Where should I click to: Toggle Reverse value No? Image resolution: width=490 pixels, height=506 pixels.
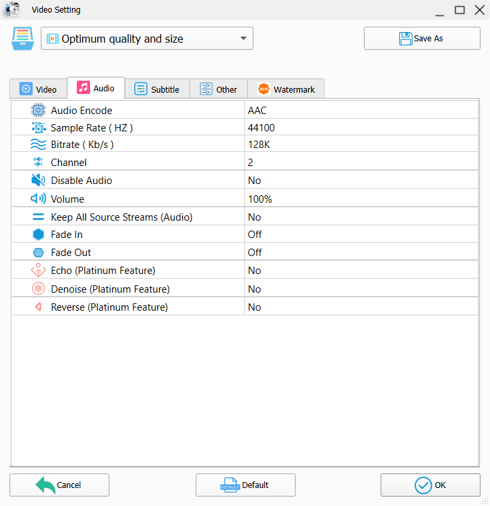tap(361, 307)
